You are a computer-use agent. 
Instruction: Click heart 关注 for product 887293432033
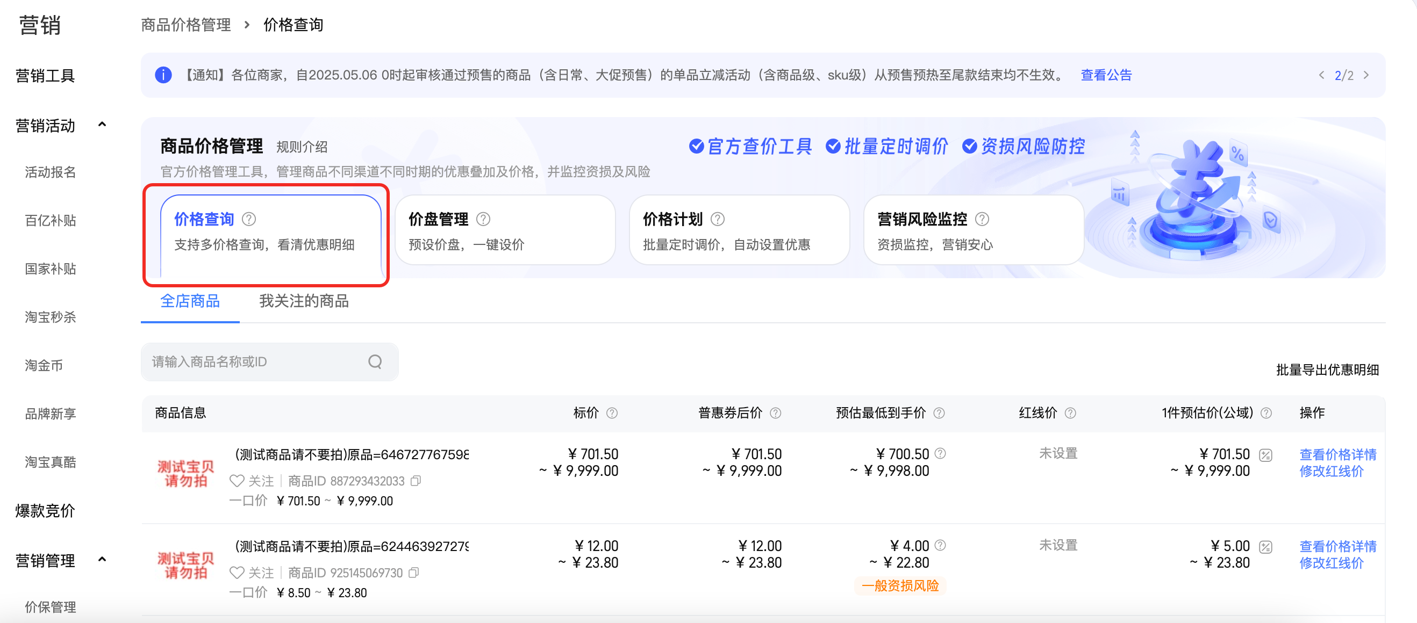[x=252, y=481]
